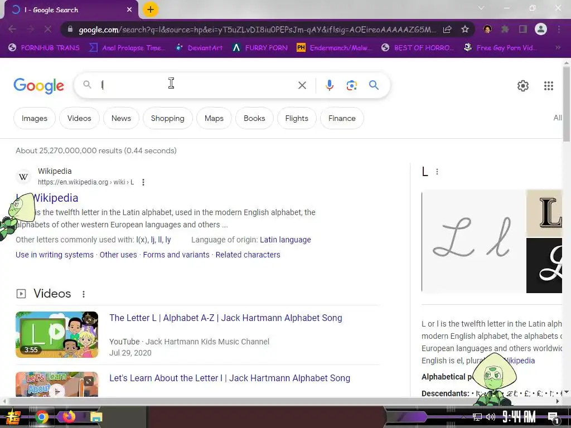
Task: Filter results by Images
Action: coord(35,118)
